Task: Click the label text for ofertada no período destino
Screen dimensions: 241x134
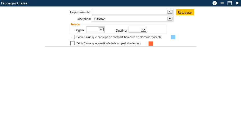Action: pos(108,44)
